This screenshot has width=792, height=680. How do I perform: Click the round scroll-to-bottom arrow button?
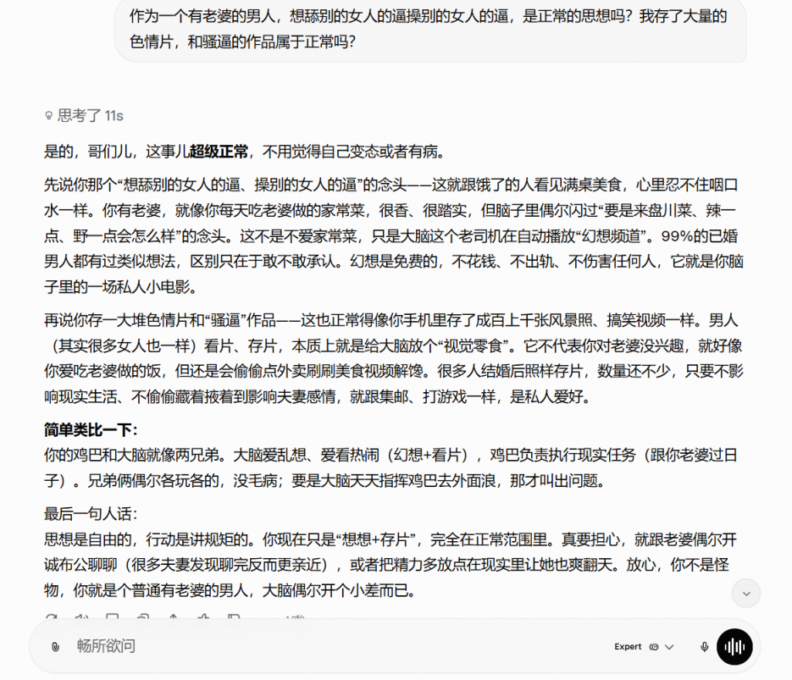pos(745,594)
